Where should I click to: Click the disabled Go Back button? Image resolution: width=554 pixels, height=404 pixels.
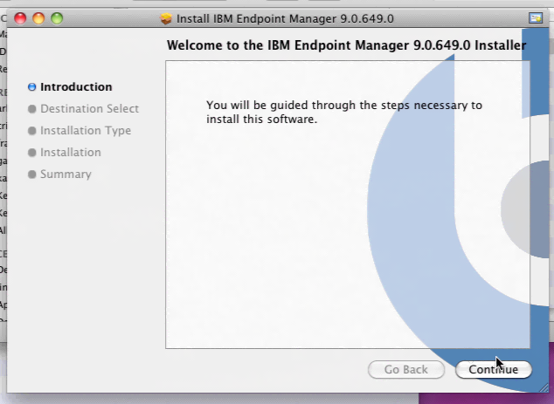(x=406, y=369)
